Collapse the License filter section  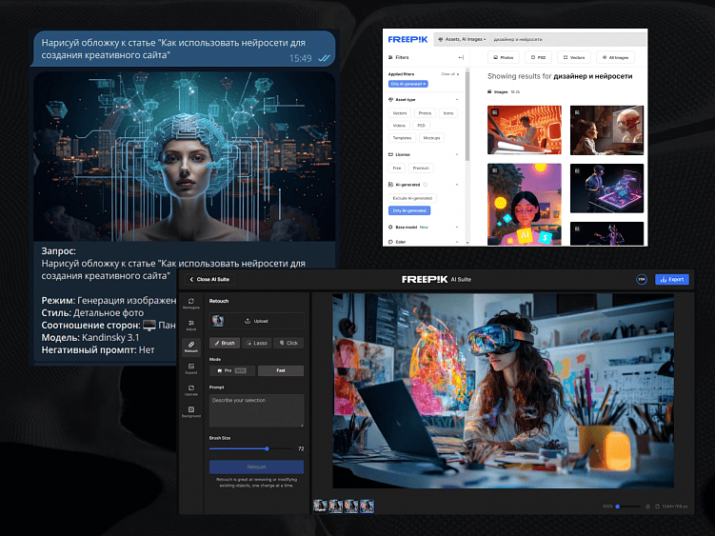[459, 153]
